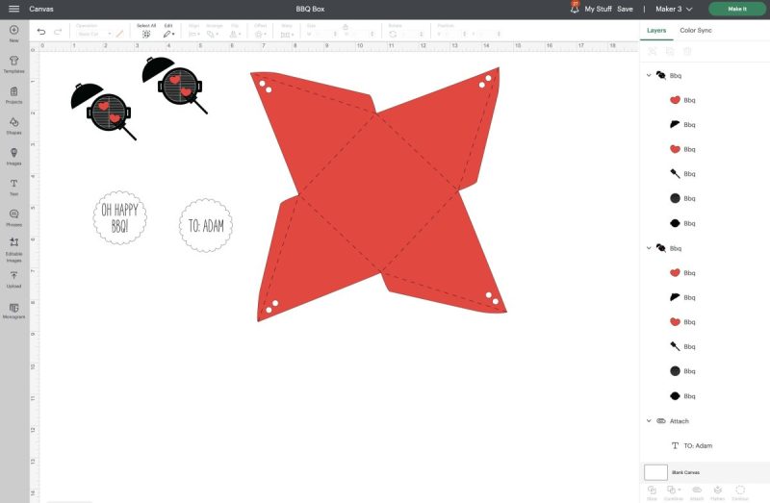The image size is (770, 503).
Task: Click the Slice tool
Action: pyautogui.click(x=652, y=492)
